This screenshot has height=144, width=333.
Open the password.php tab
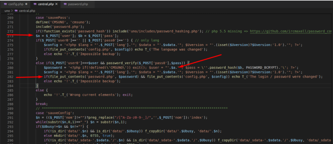tap(78, 4)
